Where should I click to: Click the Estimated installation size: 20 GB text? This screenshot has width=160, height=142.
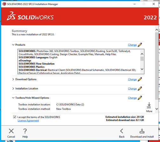125,117
